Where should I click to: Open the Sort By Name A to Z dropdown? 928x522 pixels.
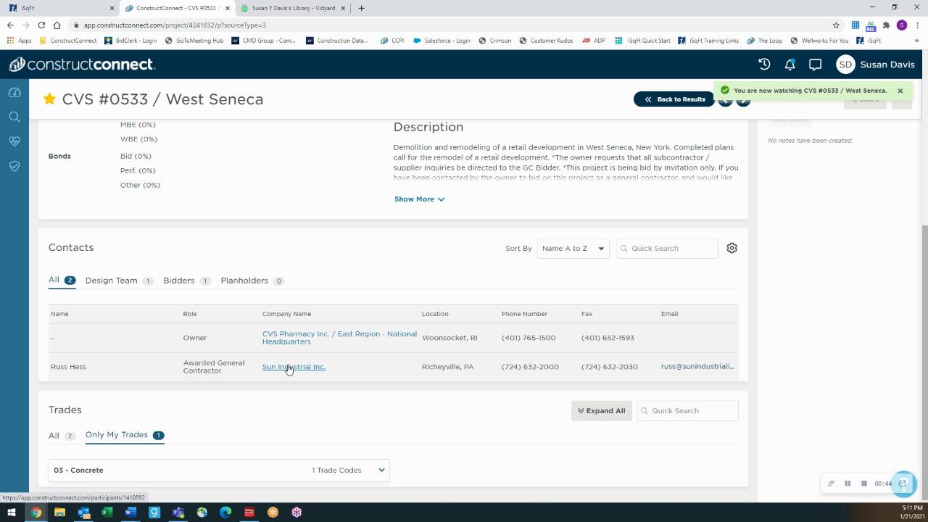573,248
